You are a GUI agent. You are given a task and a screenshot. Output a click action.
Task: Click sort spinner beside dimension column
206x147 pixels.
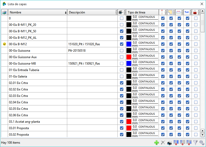pyautogui.click(x=182, y=12)
